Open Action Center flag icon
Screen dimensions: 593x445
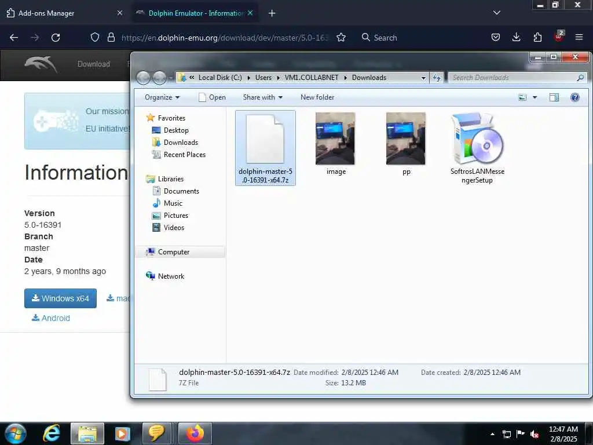pos(521,433)
